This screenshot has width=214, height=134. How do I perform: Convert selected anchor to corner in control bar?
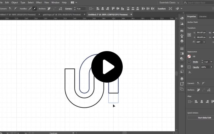[x=10, y=9]
